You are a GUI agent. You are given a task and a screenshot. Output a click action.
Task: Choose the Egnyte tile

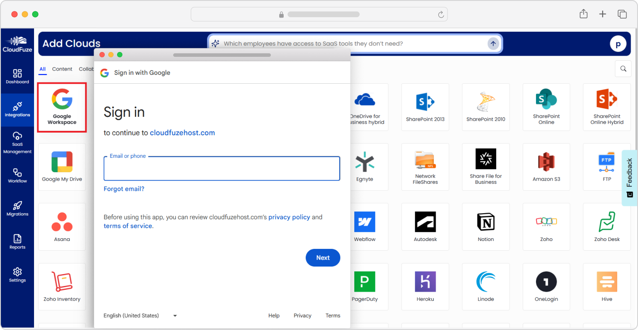[369, 167]
